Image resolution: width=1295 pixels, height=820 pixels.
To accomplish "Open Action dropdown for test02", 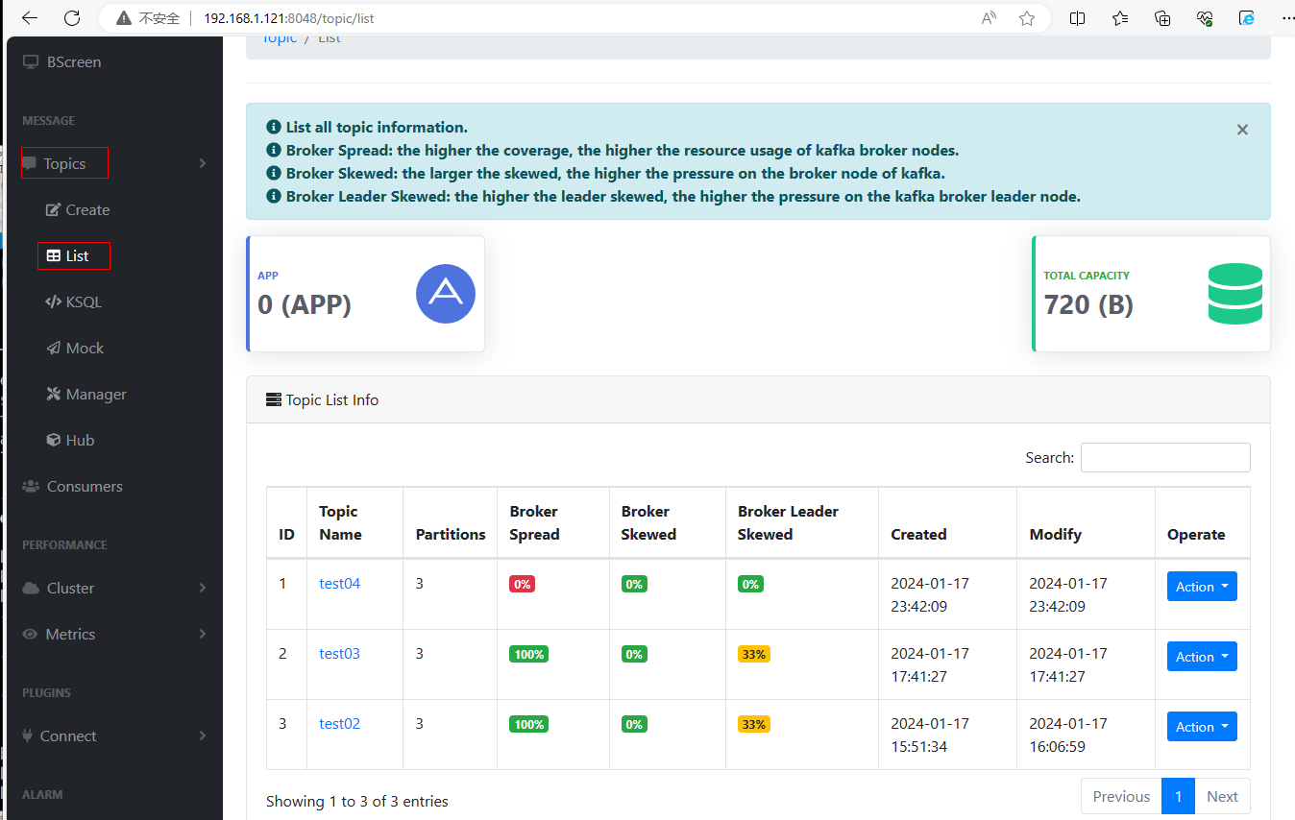I will 1201,727.
